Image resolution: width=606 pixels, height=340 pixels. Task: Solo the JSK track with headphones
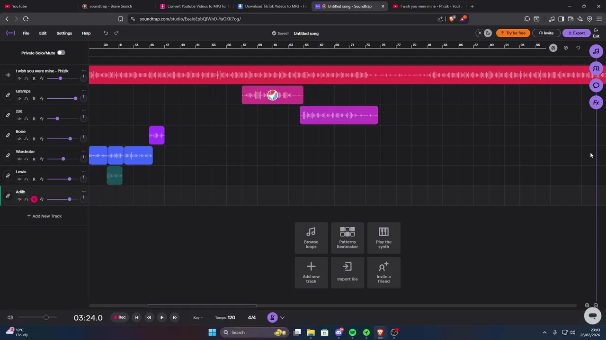pos(26,119)
